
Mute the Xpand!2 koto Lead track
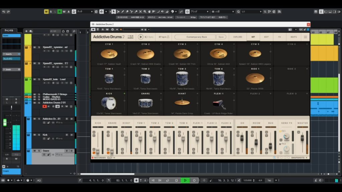click(x=34, y=79)
